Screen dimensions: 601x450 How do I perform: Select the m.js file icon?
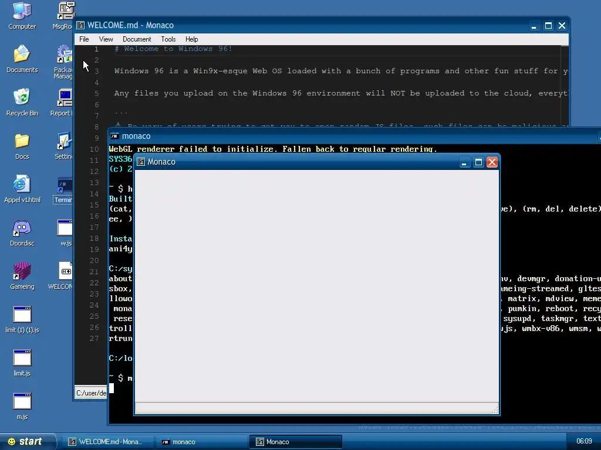coord(22,406)
